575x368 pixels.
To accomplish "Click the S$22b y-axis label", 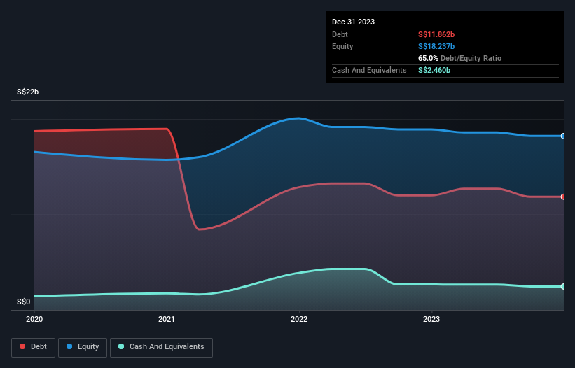I will click(27, 92).
